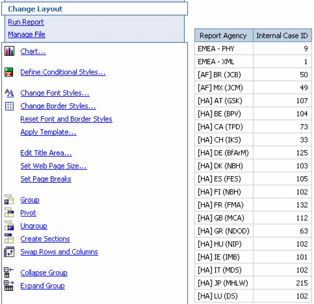Click the value 63 for GR
This screenshot has width=314, height=304.
point(304,231)
